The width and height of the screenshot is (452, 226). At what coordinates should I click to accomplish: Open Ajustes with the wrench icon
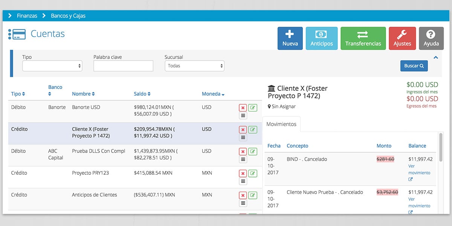(x=402, y=38)
